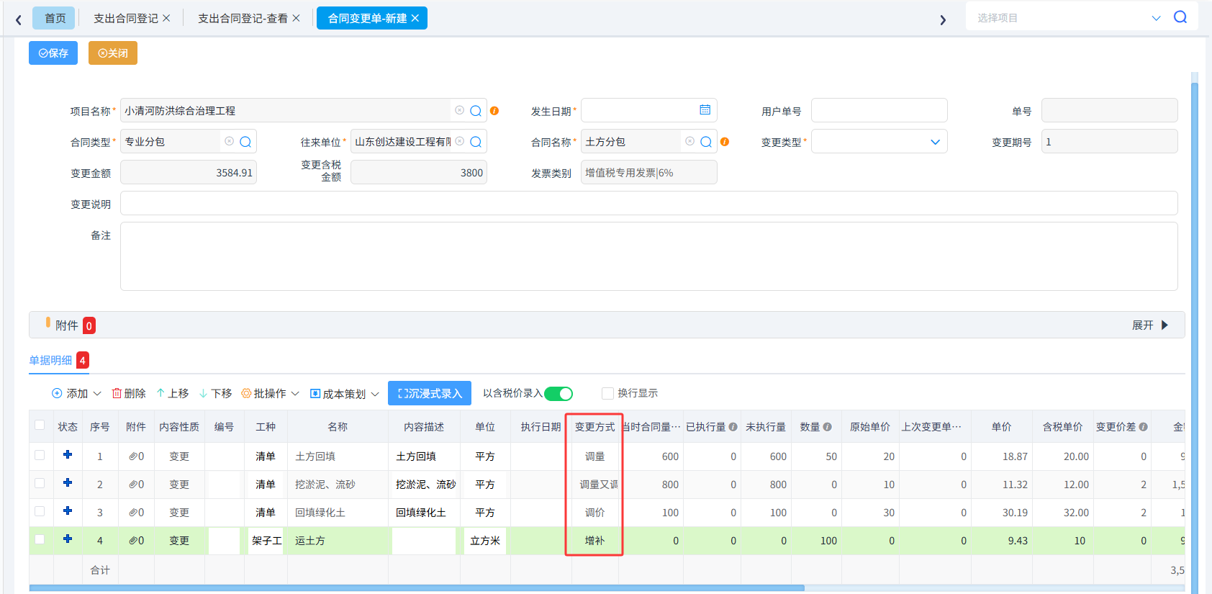
Task: Click the horizontal scrollbar under the table
Action: click(x=417, y=588)
